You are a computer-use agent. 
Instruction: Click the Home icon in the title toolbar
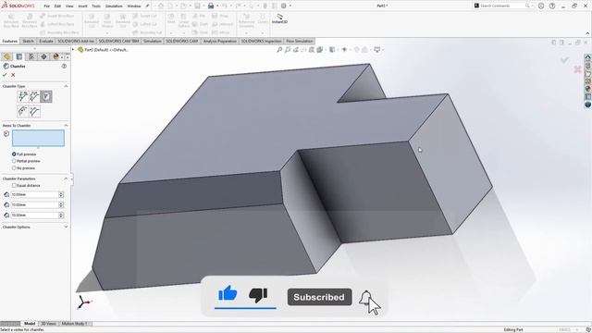click(161, 6)
